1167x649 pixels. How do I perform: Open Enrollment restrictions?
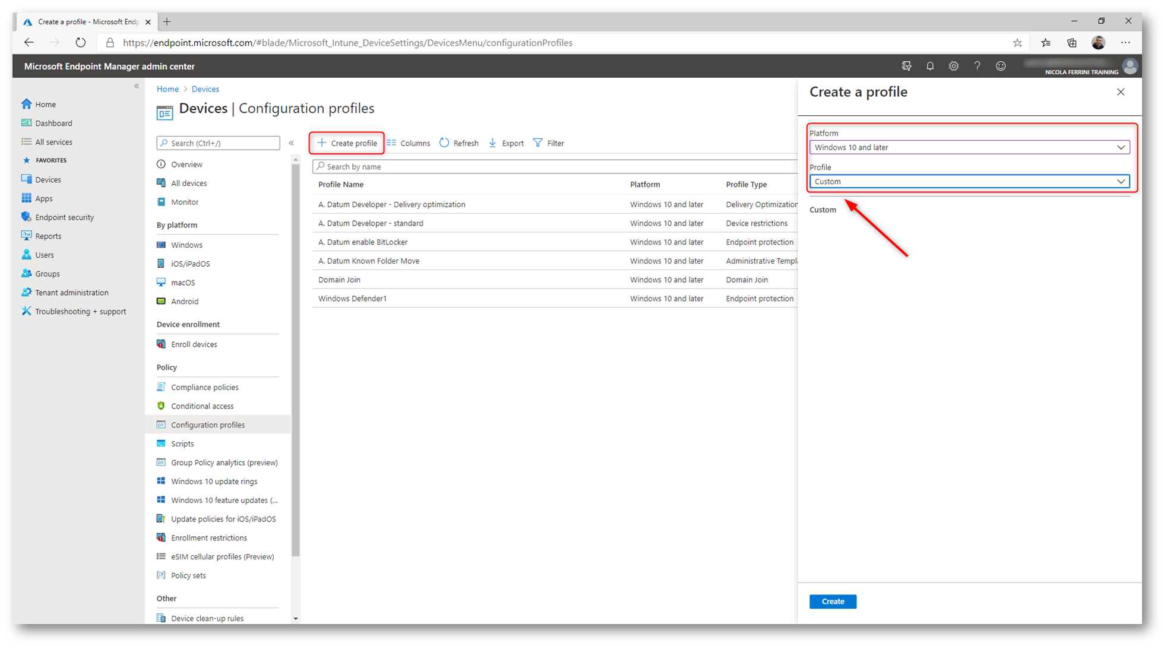tap(208, 538)
